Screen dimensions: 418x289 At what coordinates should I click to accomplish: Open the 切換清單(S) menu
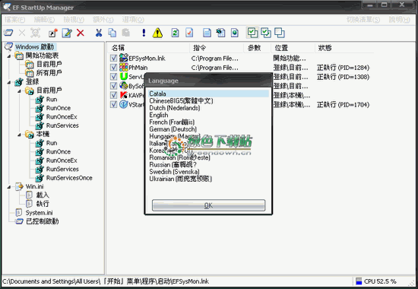point(363,20)
